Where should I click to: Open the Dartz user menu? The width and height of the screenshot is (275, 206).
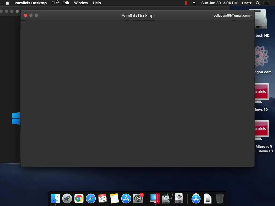coord(247,3)
